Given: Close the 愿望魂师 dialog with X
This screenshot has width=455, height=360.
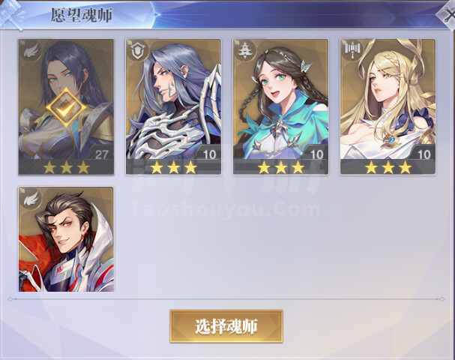Looking at the screenshot, I should (x=448, y=16).
